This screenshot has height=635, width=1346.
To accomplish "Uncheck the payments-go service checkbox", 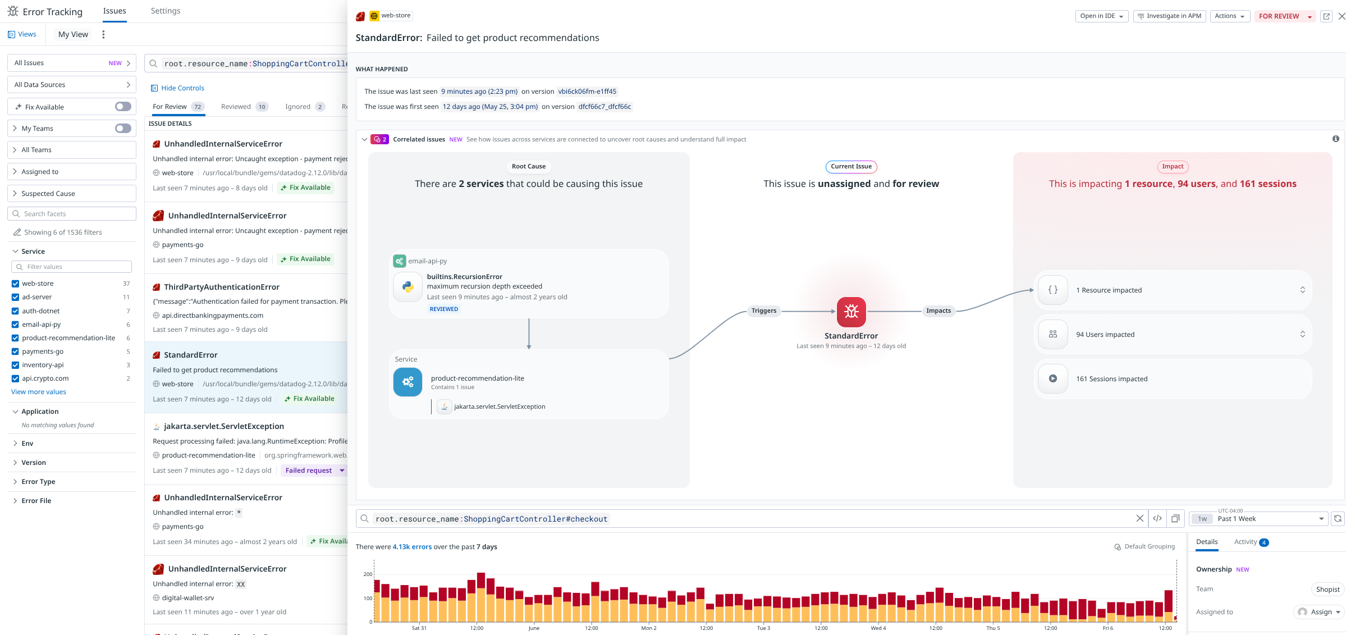I will click(15, 351).
